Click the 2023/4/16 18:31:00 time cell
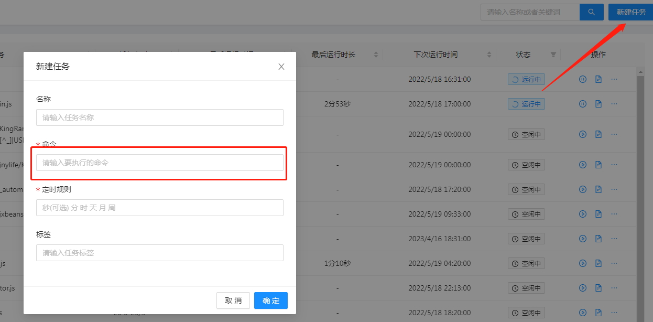Viewport: 653px width, 322px height. (x=440, y=239)
